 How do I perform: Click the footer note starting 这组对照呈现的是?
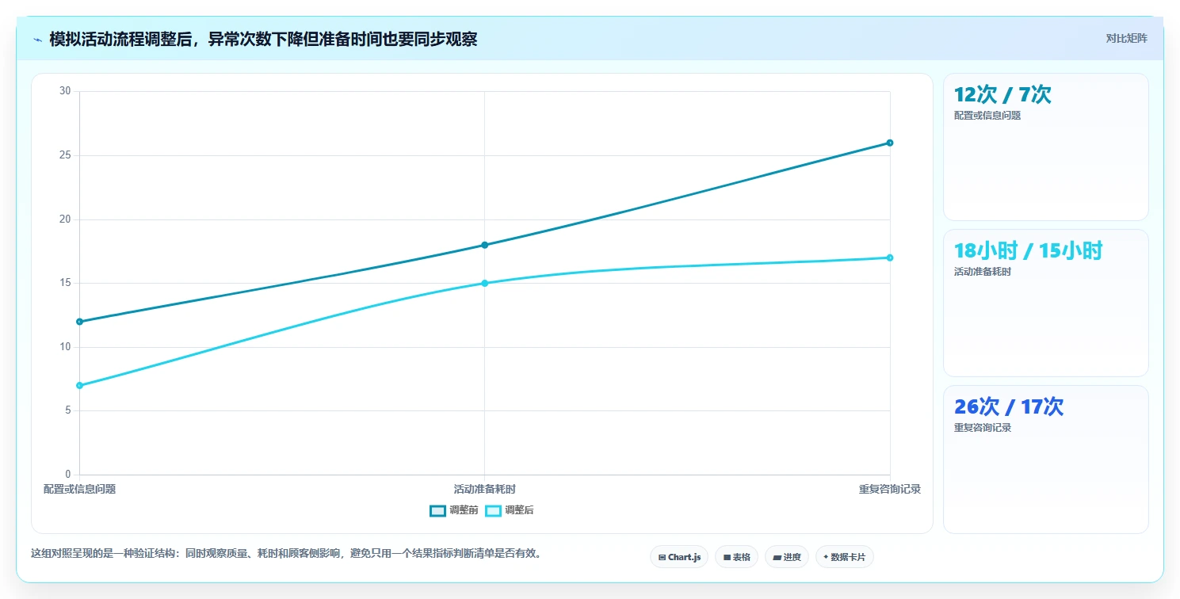(288, 553)
